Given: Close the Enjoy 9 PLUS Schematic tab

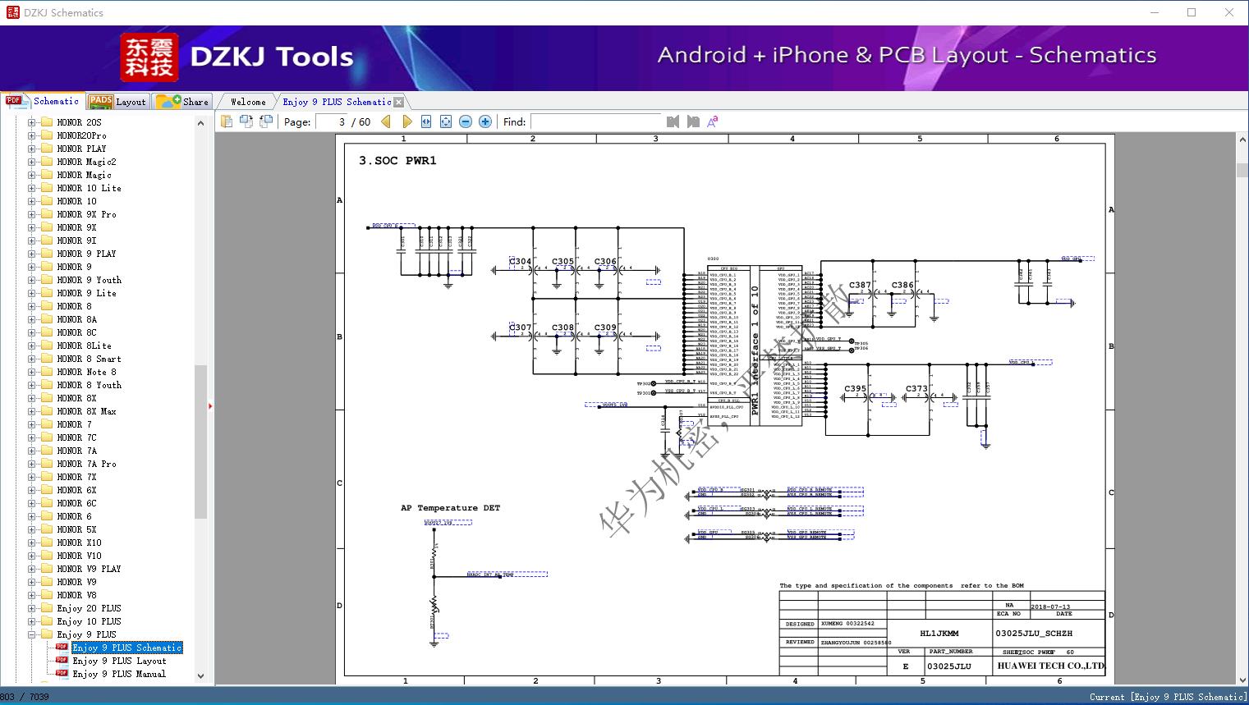Looking at the screenshot, I should click(399, 103).
